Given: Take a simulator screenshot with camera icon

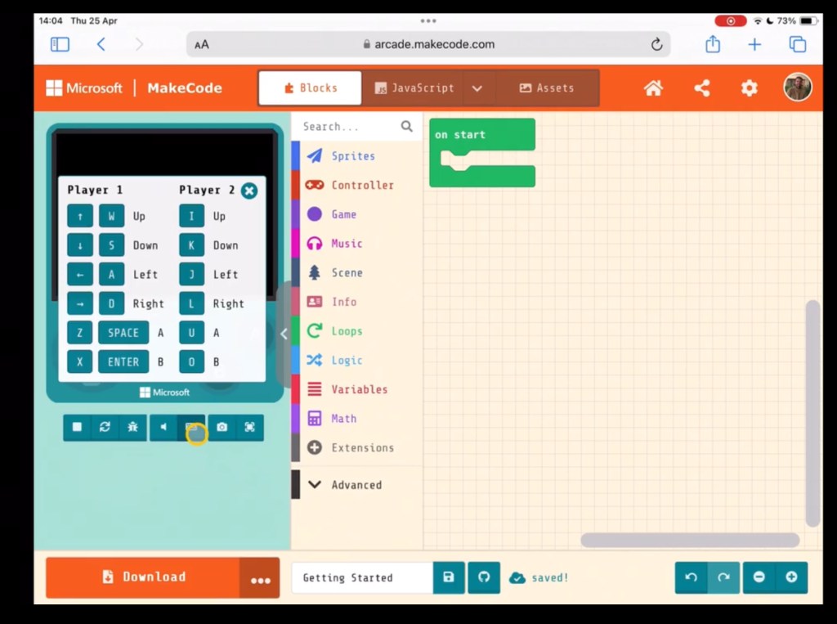Looking at the screenshot, I should tap(222, 427).
